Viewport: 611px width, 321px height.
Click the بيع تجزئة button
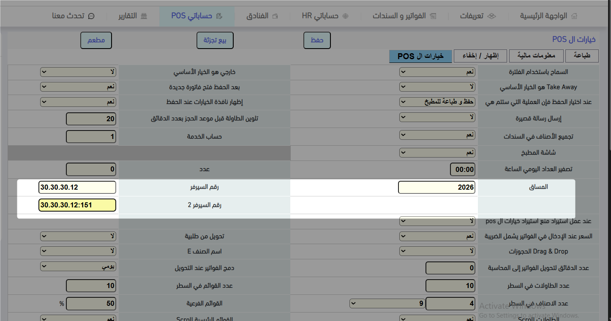pos(215,40)
